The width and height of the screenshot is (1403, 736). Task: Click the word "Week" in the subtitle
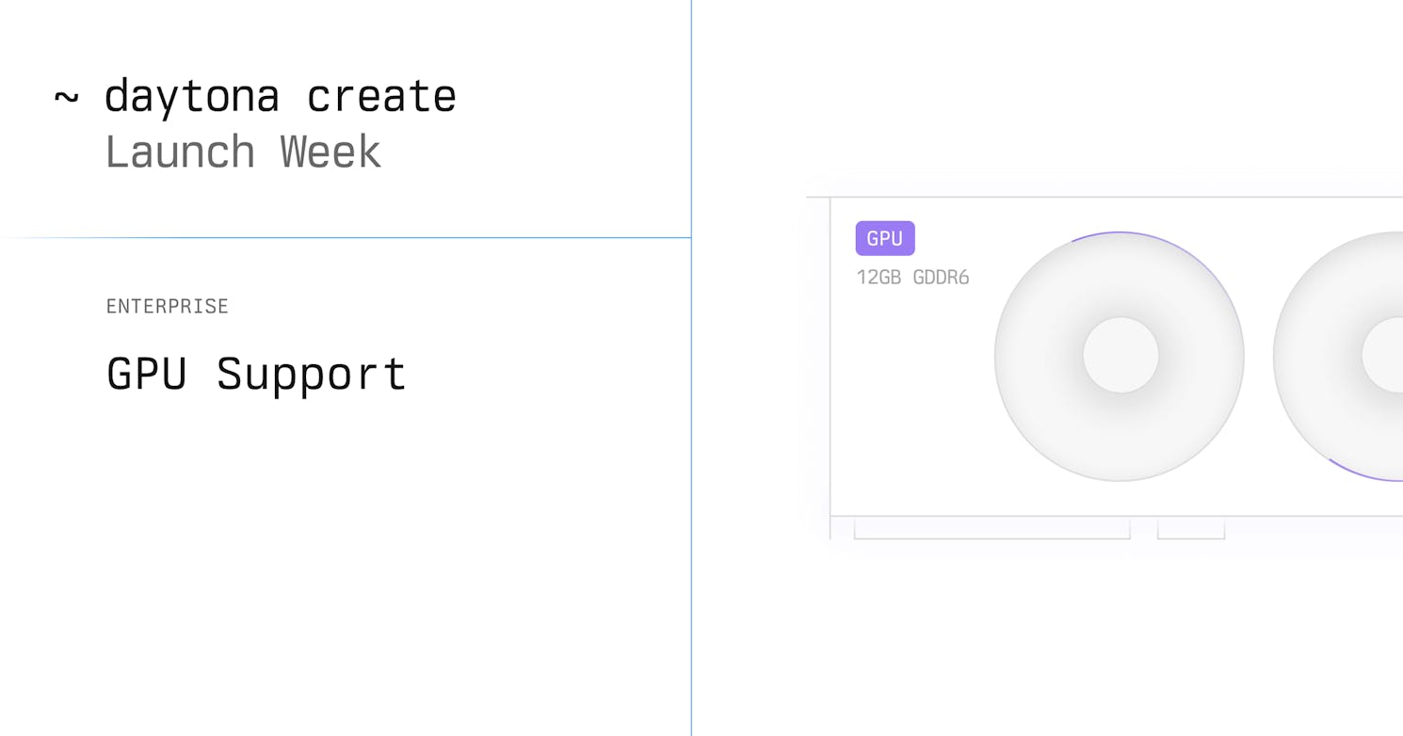tap(331, 152)
